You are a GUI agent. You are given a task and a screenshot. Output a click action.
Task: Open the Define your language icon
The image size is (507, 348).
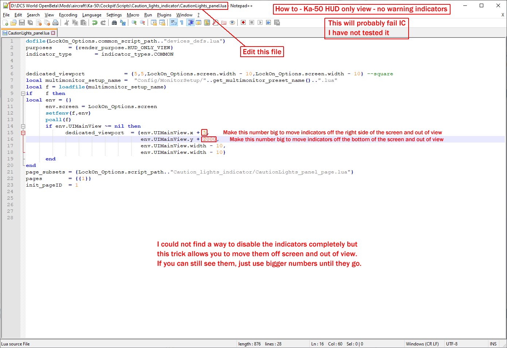click(x=198, y=23)
